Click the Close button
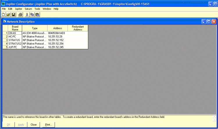Image resolution: width=218 pixels, height=129 pixels. click(34, 125)
